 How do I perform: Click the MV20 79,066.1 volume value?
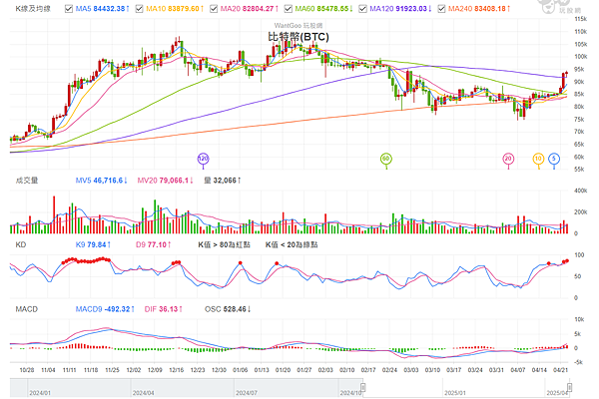tap(165, 181)
